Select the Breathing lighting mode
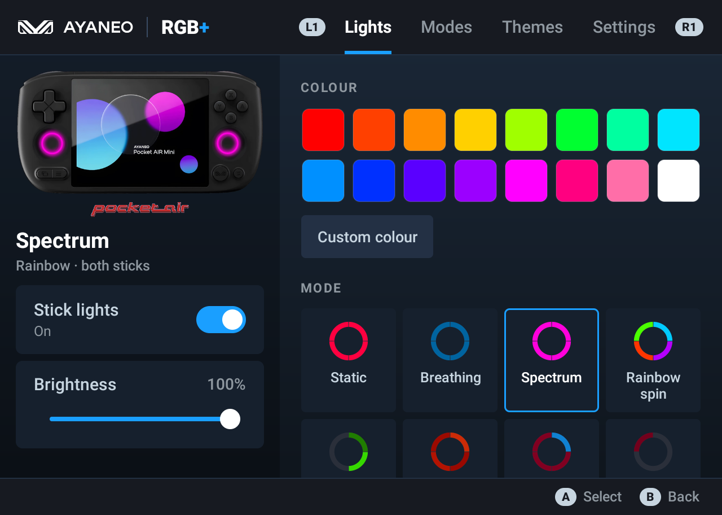Viewport: 722px width, 515px height. pos(450,360)
